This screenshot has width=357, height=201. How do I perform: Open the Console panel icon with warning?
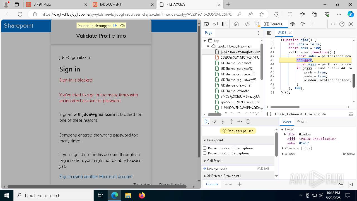[257, 24]
